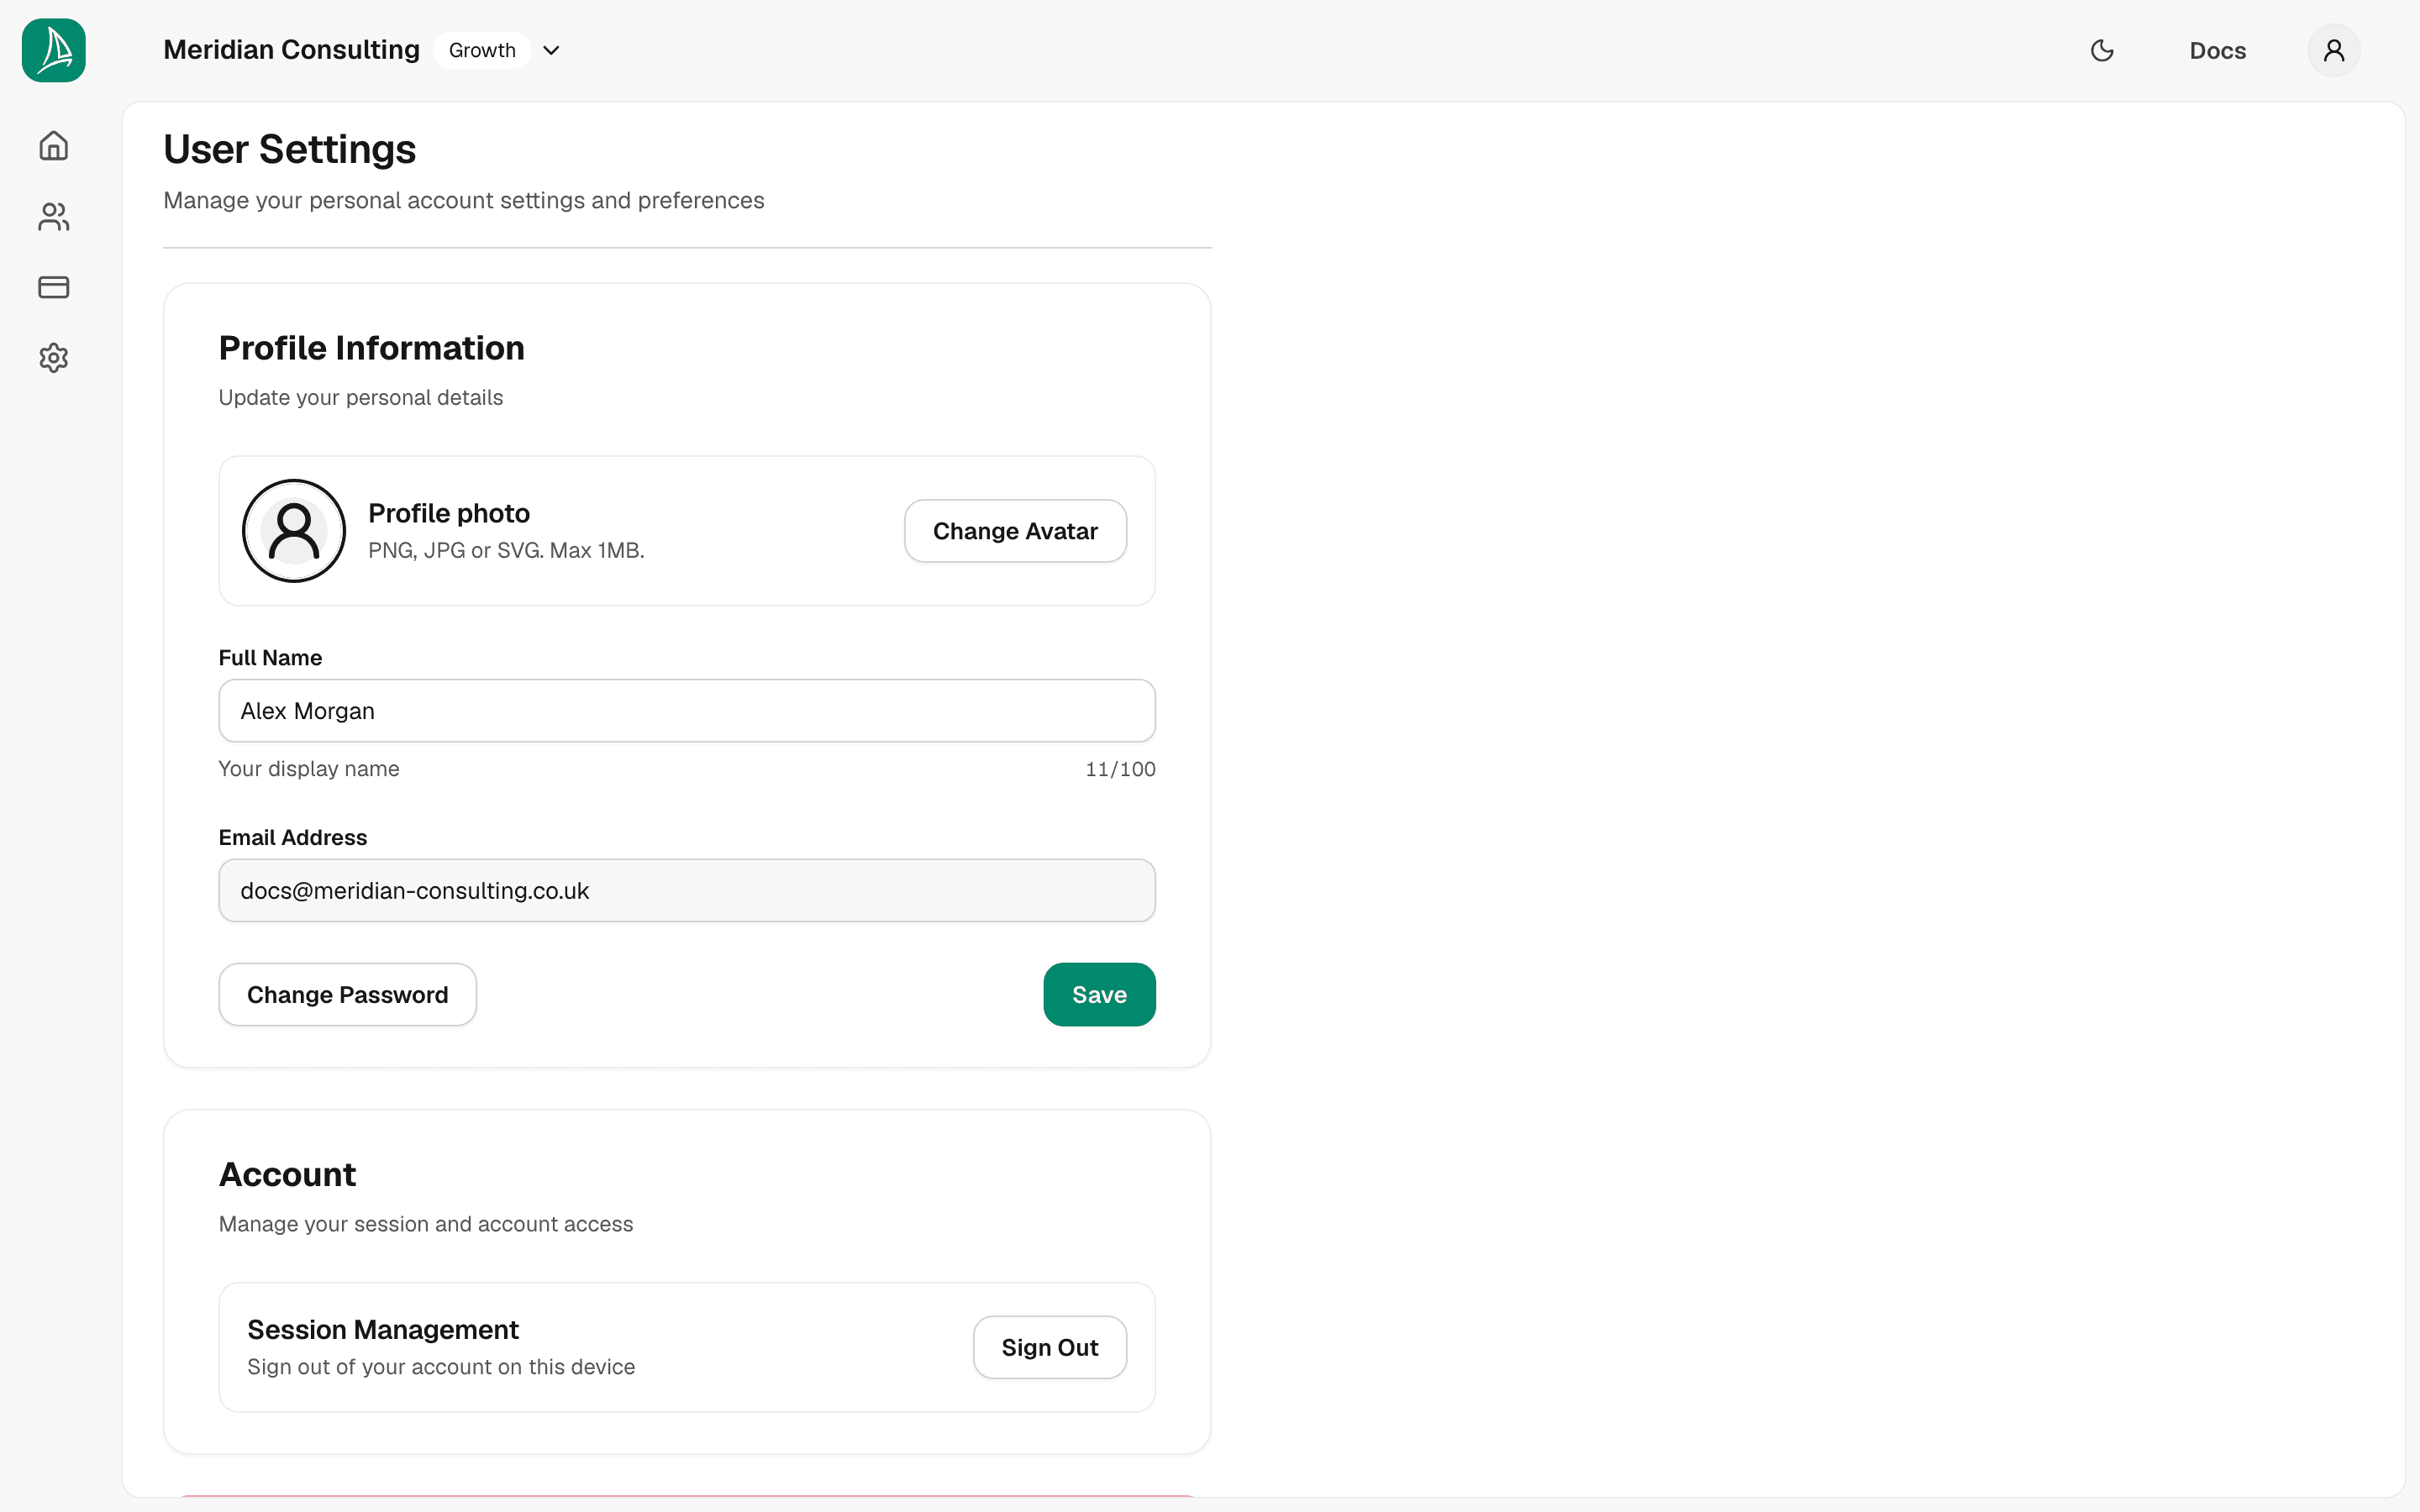Click the profile photo avatar image
This screenshot has width=2420, height=1512.
click(x=294, y=531)
